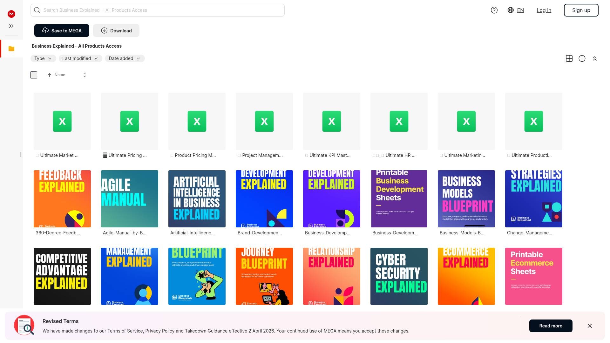
Task: Tick the select all checkbox
Action: point(34,75)
